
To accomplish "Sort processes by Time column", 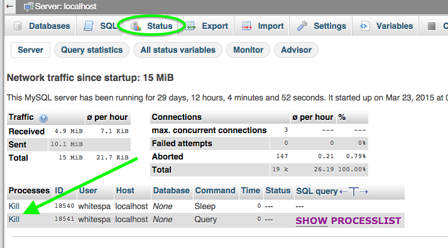I will 251,190.
